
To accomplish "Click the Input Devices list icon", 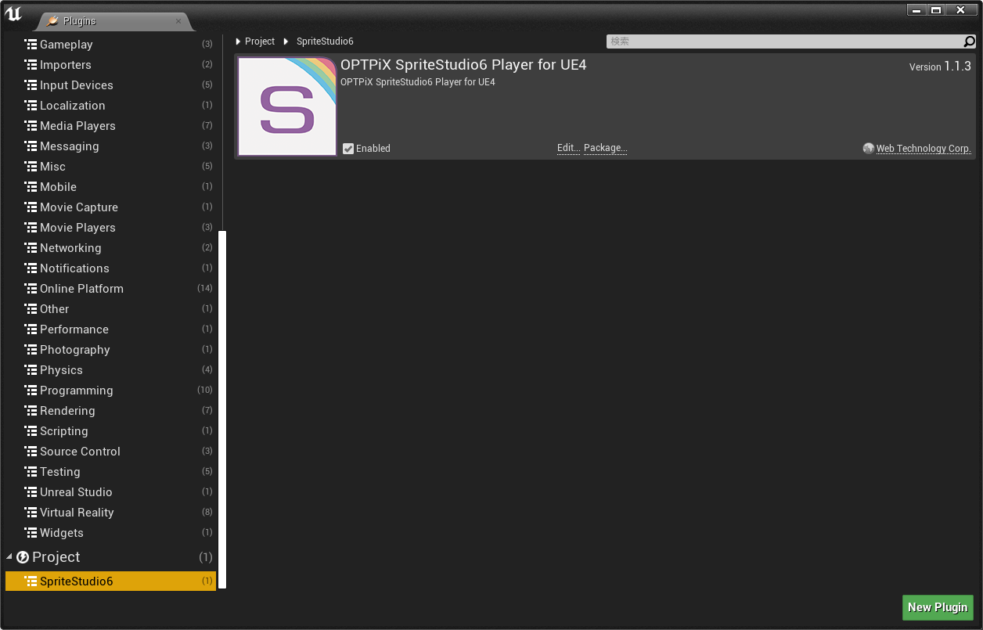I will click(x=31, y=85).
